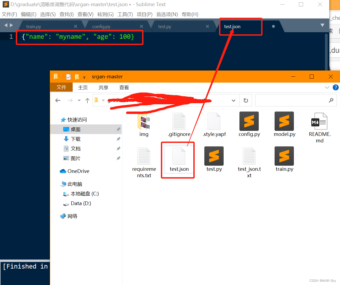The height and width of the screenshot is (285, 340).
Task: Open Sublime 选择(S) menu
Action: (48, 14)
